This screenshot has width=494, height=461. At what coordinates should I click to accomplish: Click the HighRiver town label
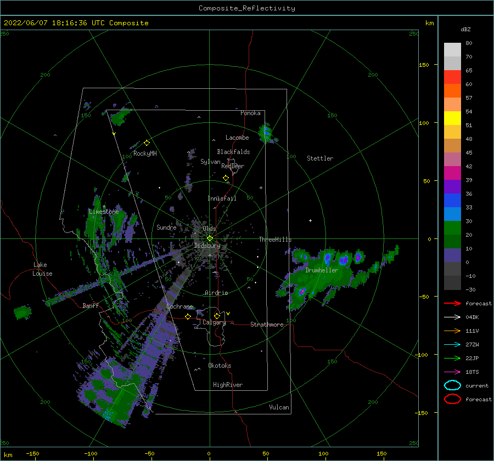228,385
